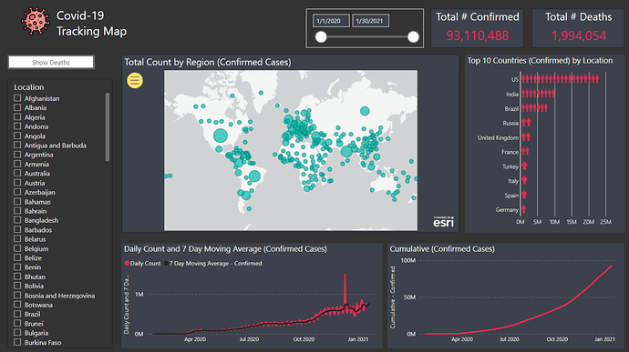The image size is (629, 352).
Task: Click the US bar of person icons
Action: tap(560, 79)
